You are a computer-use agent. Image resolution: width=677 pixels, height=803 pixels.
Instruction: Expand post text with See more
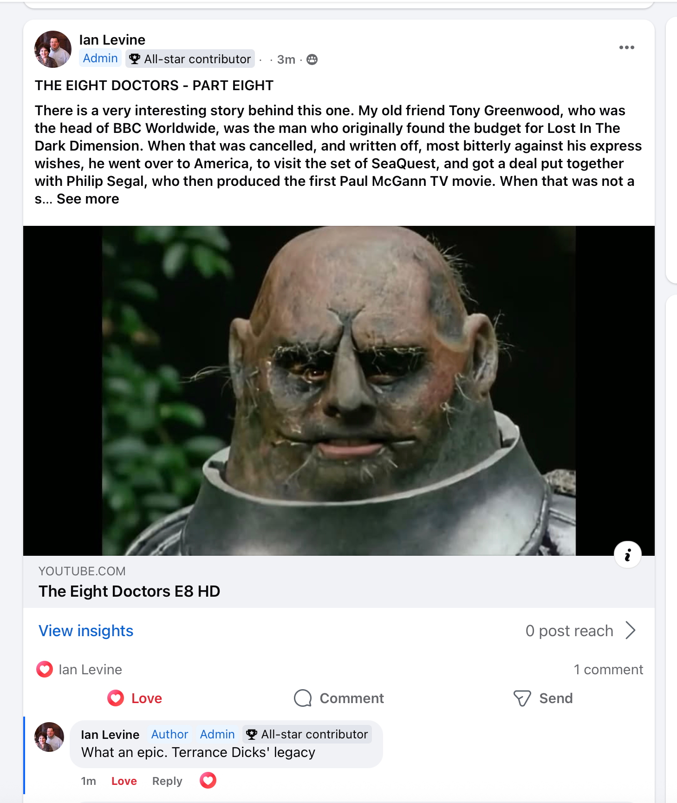point(88,199)
